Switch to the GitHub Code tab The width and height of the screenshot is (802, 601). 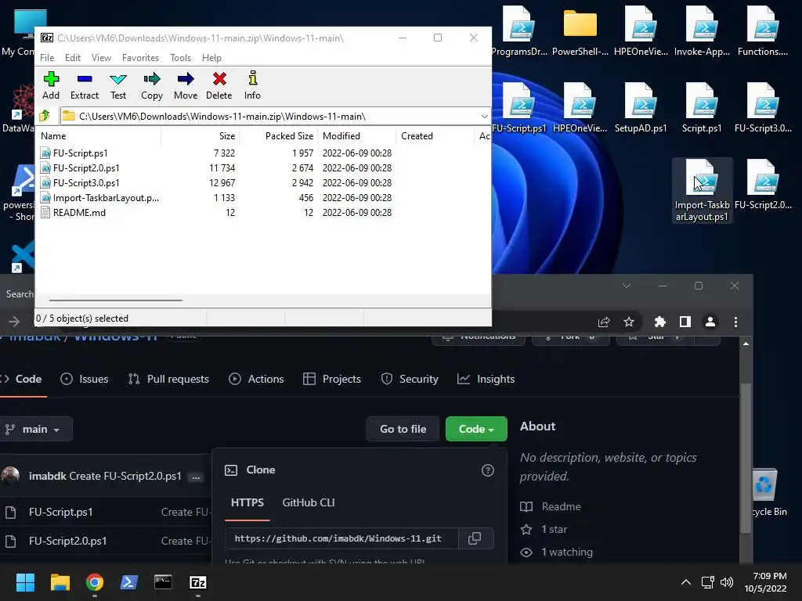click(x=23, y=380)
